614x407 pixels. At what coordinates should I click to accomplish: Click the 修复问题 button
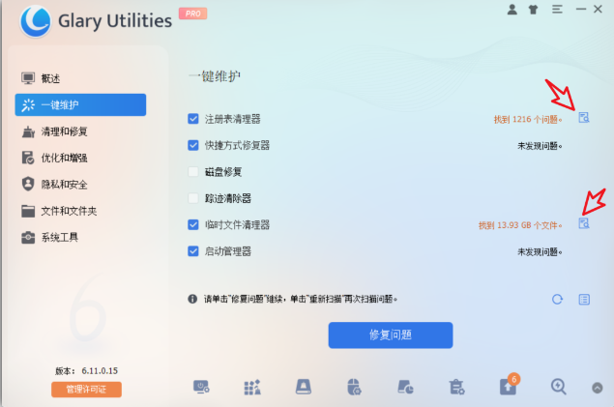391,335
